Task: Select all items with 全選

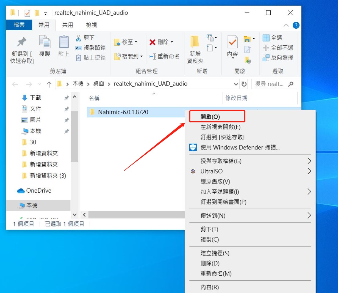Action: coord(272,38)
